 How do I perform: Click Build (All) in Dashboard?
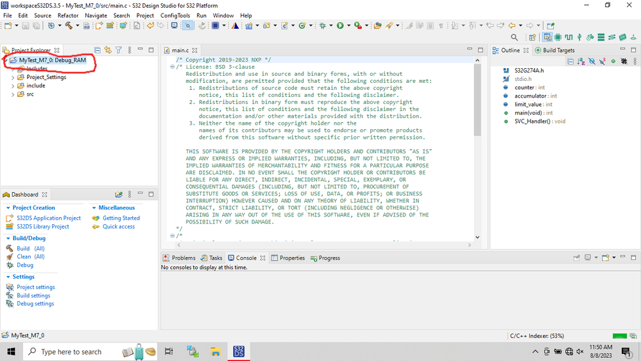pos(31,249)
